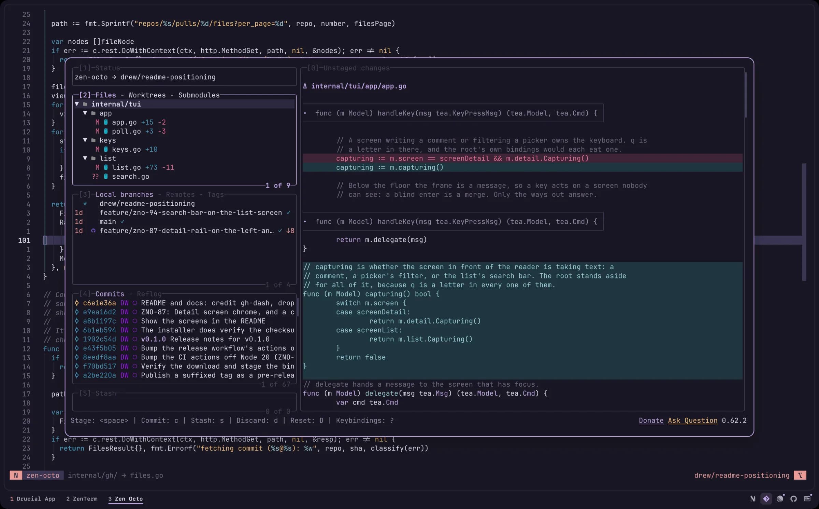Collapse the keys folder triangle
This screenshot has width=819, height=509.
pos(85,140)
